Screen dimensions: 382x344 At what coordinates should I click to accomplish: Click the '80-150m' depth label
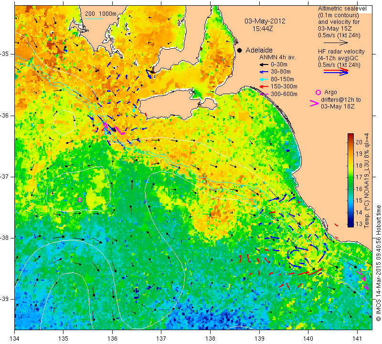tap(282, 79)
